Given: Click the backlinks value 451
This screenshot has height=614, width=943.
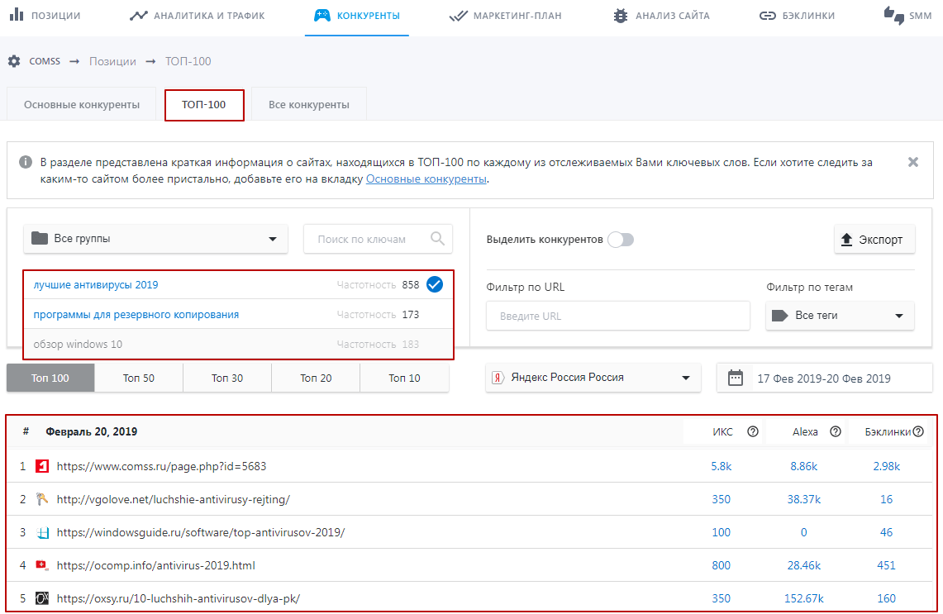Looking at the screenshot, I should pyautogui.click(x=887, y=565).
